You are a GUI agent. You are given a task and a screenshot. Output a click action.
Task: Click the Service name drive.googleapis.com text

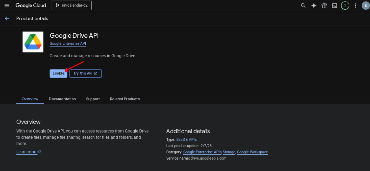tap(196, 158)
